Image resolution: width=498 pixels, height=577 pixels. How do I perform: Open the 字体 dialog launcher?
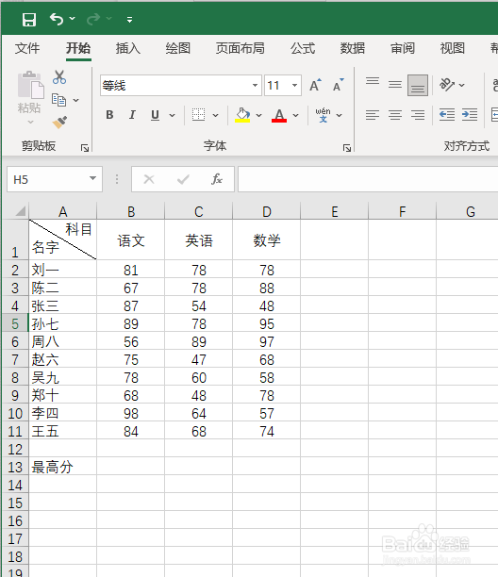(347, 148)
